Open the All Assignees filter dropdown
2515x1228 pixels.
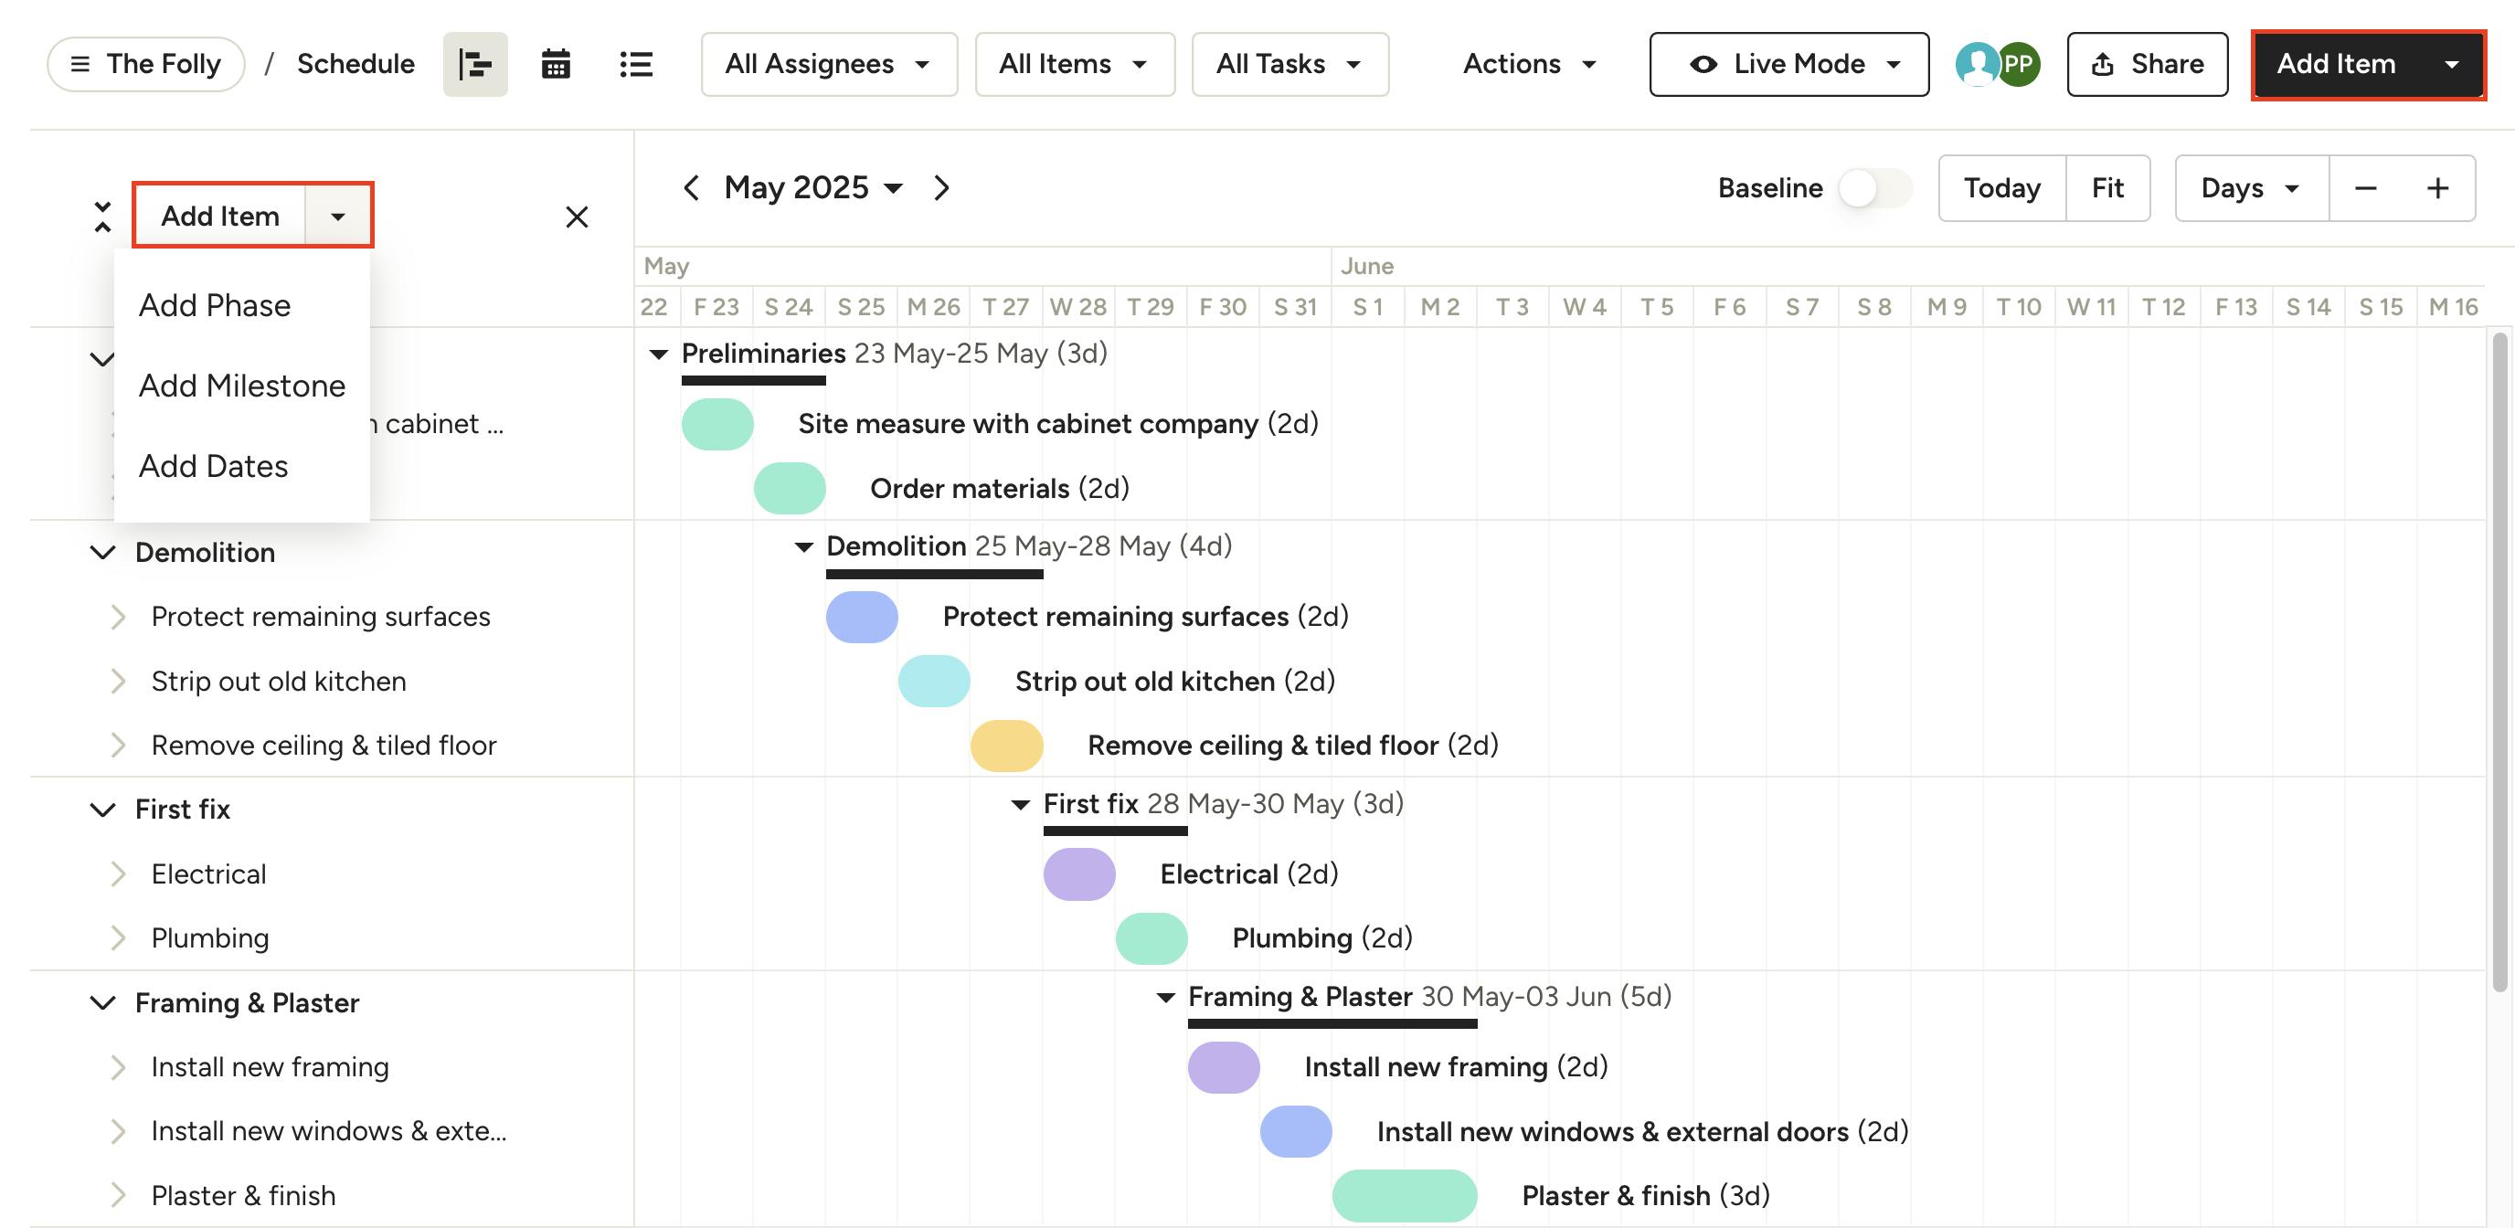(828, 65)
